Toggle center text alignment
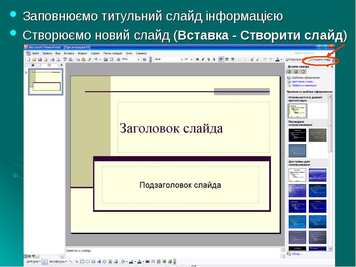356x267 pixels. pos(227,59)
